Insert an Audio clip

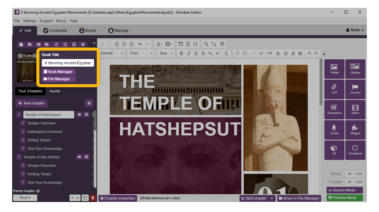click(x=334, y=130)
